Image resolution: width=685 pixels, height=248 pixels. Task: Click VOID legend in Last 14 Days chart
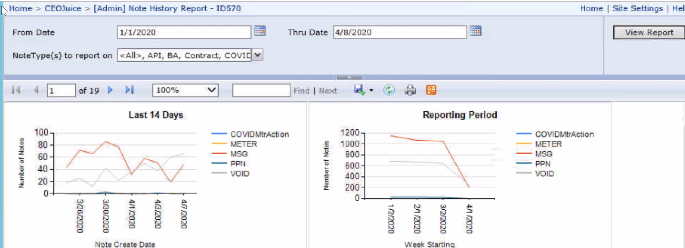click(x=240, y=174)
